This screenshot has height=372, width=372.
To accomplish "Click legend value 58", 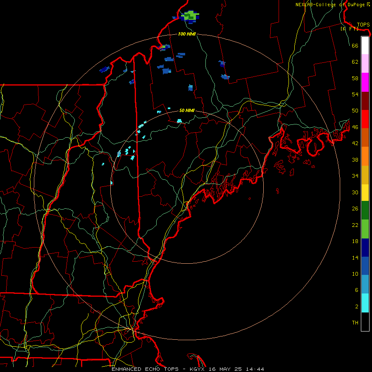I will (x=355, y=78).
